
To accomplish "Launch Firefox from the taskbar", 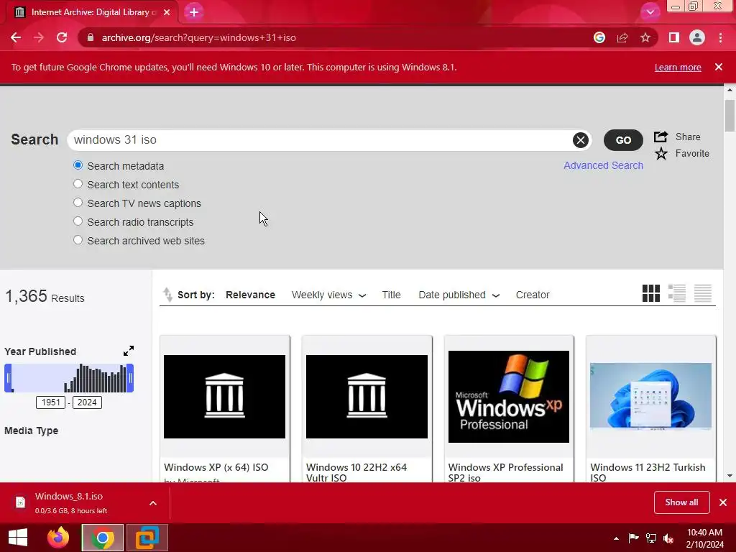I will 58,538.
